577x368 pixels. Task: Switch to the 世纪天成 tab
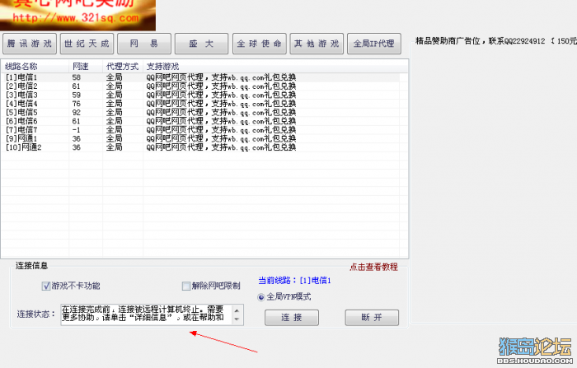pyautogui.click(x=87, y=44)
